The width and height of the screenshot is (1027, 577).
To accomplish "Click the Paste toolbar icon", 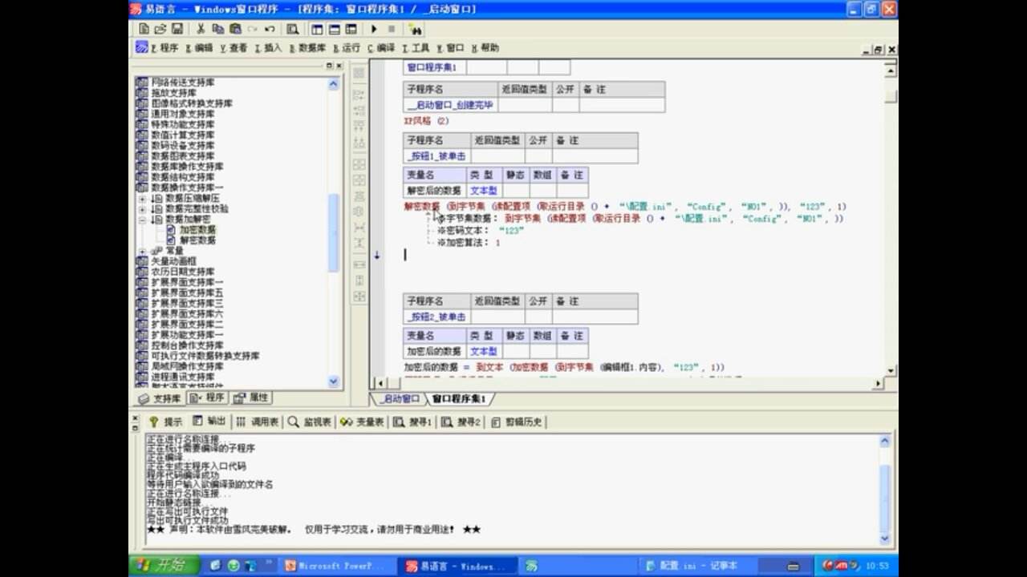I will 235,29.
